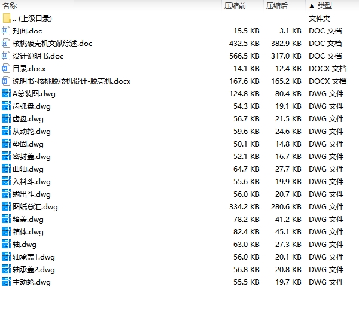
Task: Select the file name 密封盖.dwg
Action: coord(32,157)
